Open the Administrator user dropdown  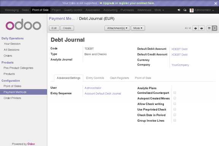204,10
